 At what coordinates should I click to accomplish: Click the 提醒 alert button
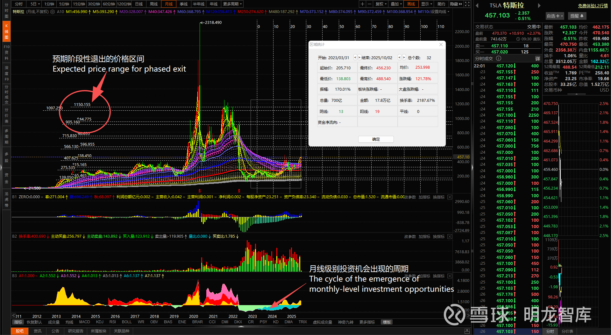tap(577, 16)
